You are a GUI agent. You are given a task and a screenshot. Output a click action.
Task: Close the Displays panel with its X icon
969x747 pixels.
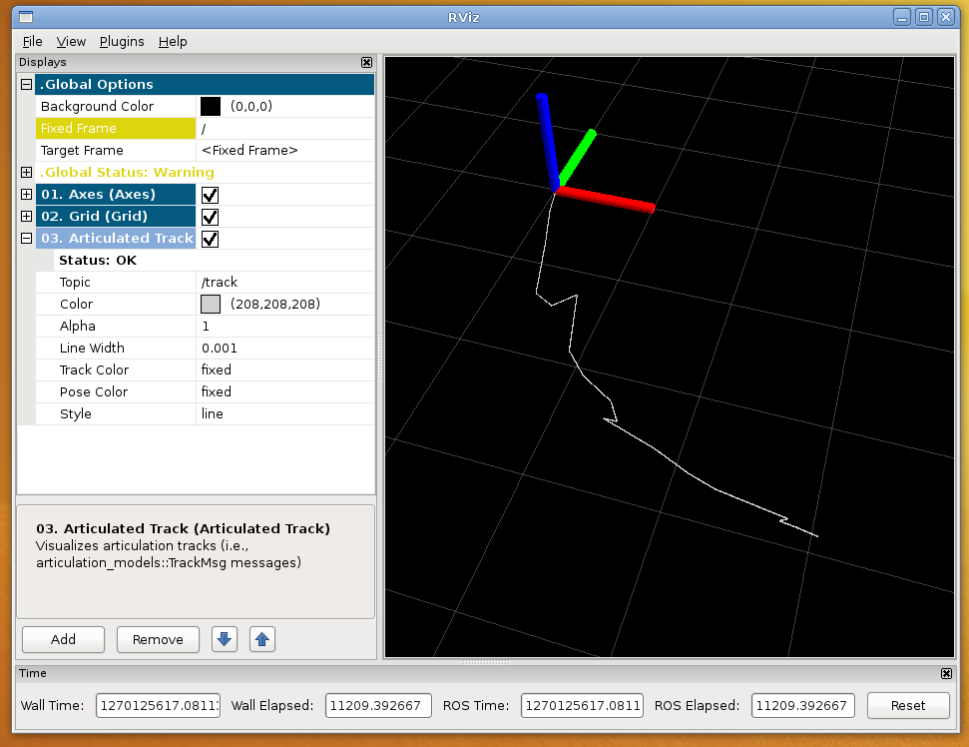coord(366,62)
